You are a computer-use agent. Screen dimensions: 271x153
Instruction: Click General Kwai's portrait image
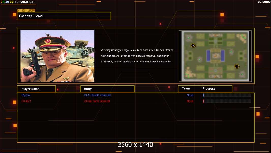[x=57, y=56]
